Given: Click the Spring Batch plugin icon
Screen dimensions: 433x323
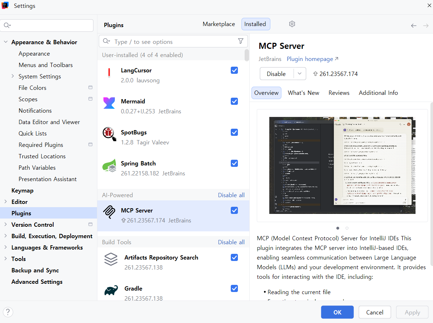Looking at the screenshot, I should click(109, 165).
